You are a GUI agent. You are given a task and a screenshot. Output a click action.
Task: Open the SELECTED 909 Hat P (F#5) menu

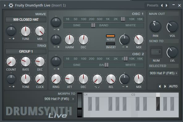pyautogui.click(x=164, y=73)
